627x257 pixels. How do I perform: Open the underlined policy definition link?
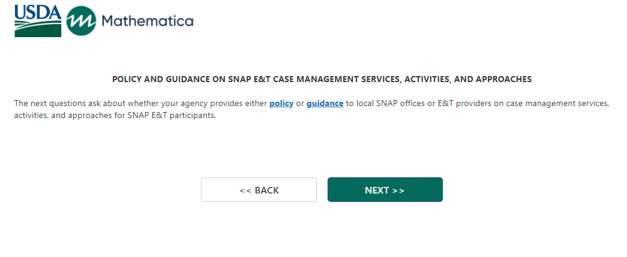[x=281, y=103]
